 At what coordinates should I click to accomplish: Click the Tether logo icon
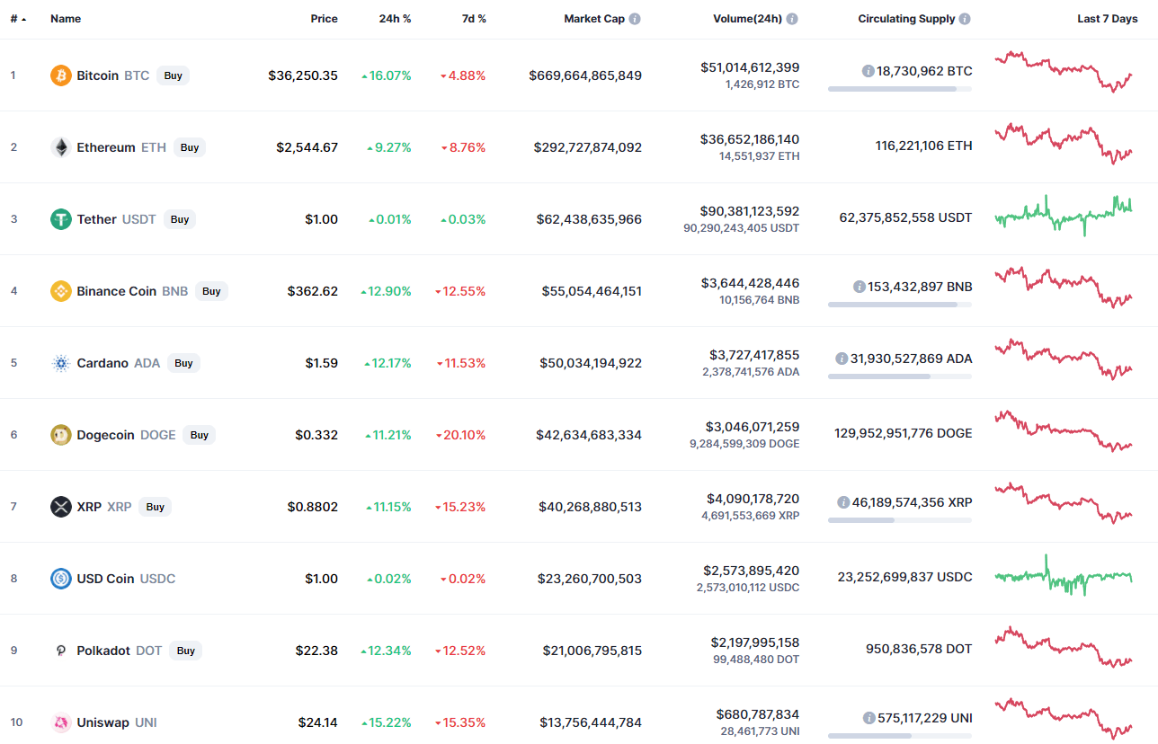tap(61, 219)
